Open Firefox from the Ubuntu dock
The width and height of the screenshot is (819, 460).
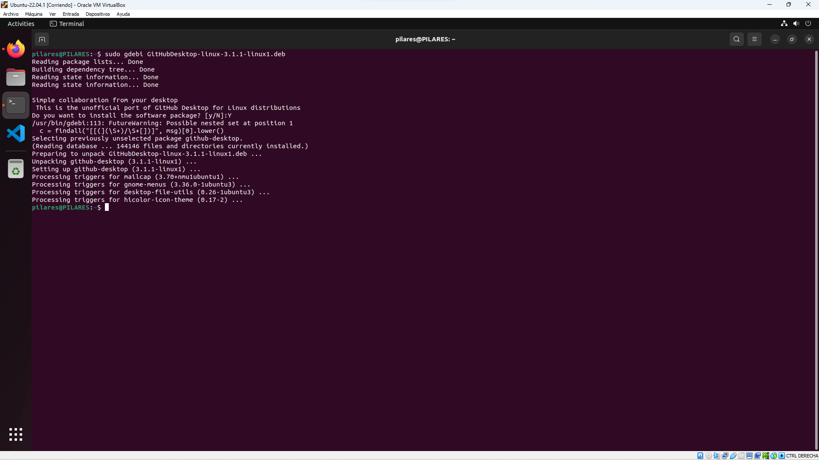pos(16,49)
